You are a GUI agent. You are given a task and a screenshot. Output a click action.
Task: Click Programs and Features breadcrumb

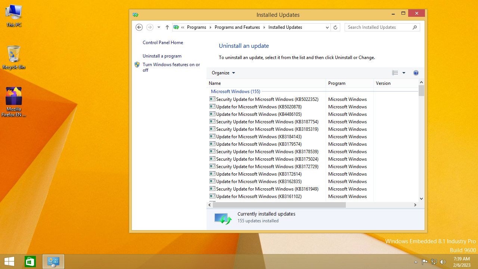(x=237, y=27)
